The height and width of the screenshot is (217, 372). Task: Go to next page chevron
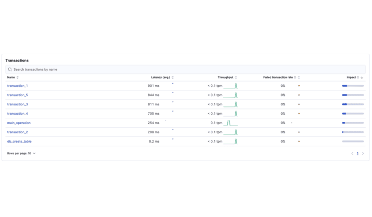click(x=363, y=153)
